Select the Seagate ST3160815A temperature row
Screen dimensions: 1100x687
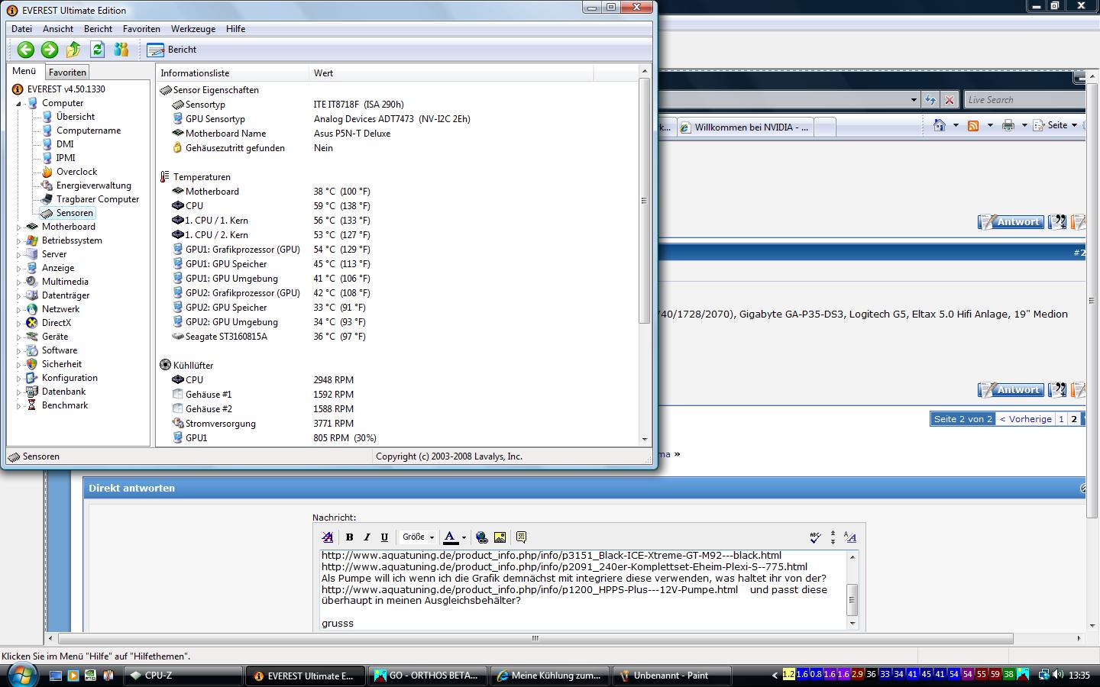pos(397,337)
